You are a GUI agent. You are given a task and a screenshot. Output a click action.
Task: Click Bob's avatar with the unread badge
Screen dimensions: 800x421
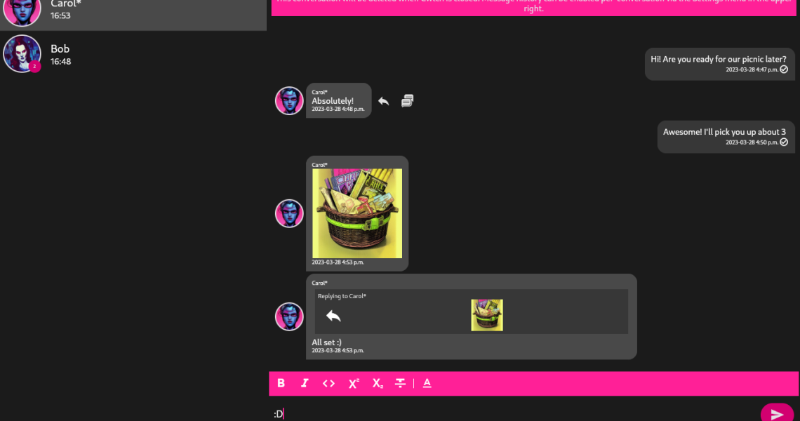click(22, 54)
